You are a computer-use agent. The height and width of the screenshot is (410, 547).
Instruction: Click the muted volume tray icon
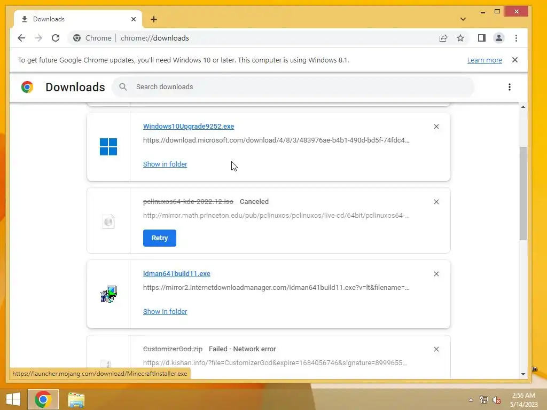coord(496,400)
